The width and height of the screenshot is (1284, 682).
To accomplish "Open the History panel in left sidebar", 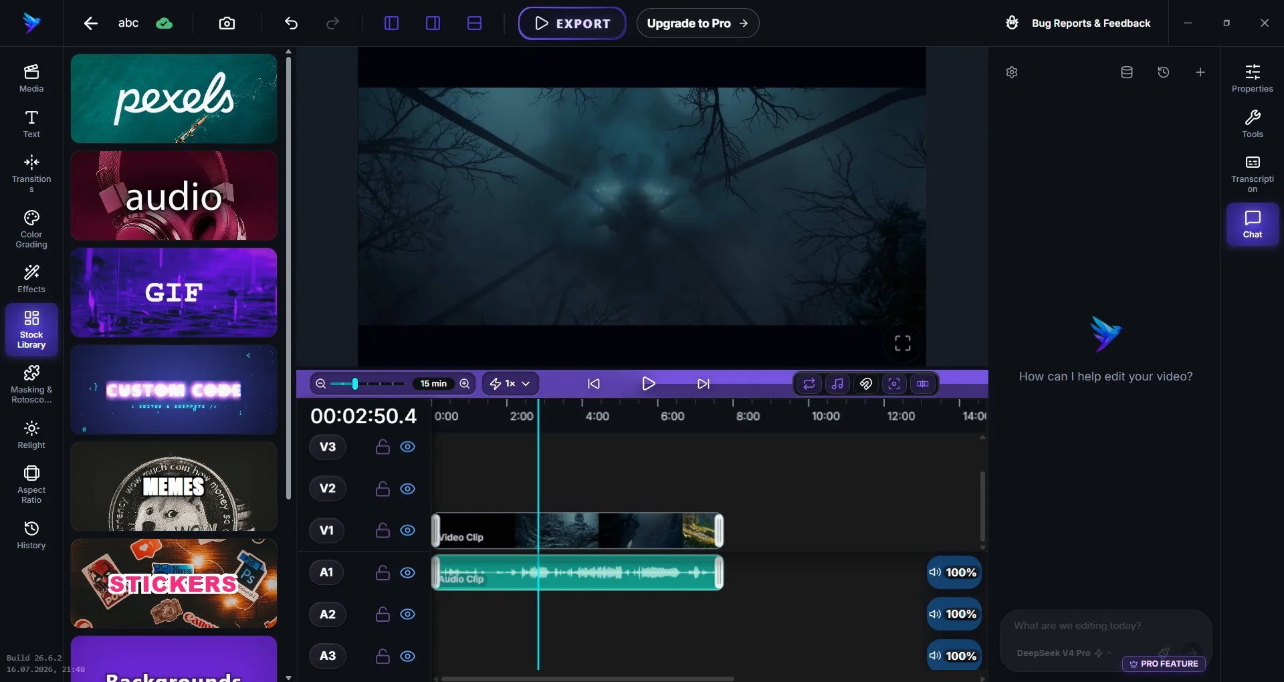I will point(31,535).
